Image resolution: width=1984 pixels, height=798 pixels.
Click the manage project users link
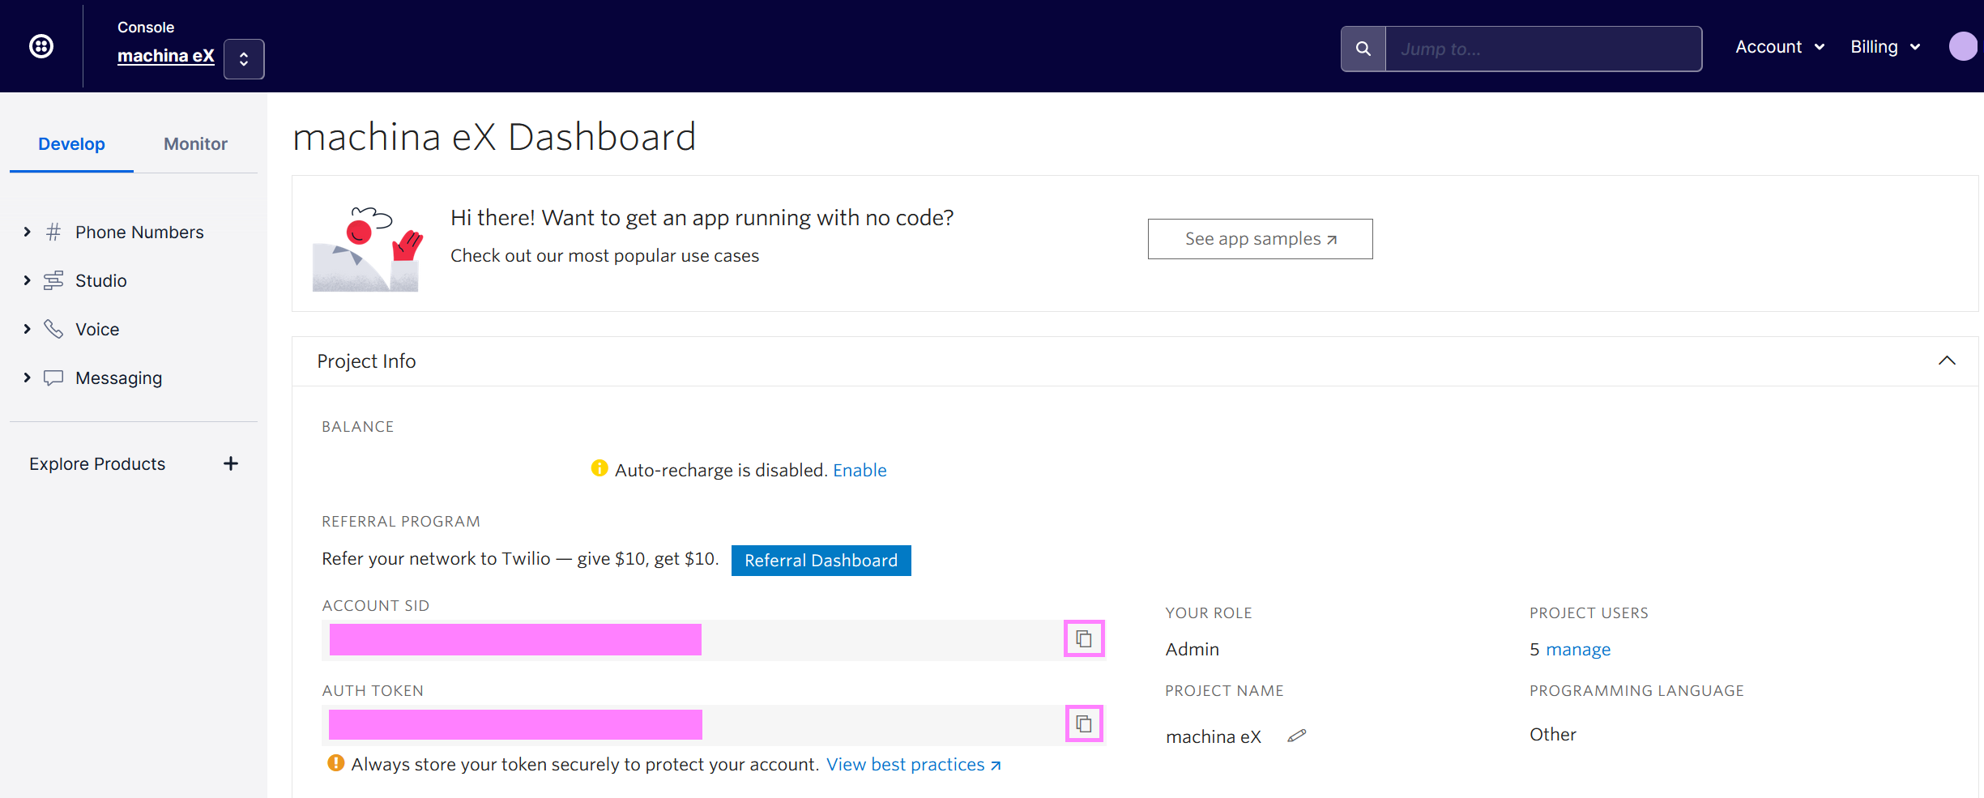pyautogui.click(x=1578, y=650)
